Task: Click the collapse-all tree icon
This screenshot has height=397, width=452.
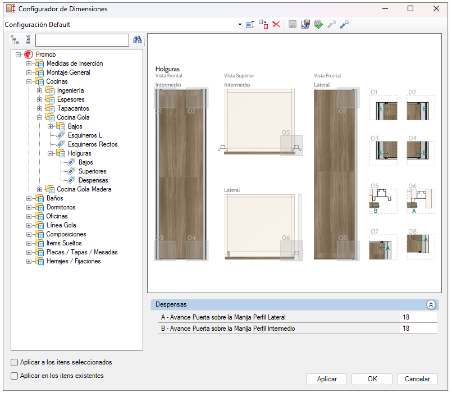Action: [28, 40]
